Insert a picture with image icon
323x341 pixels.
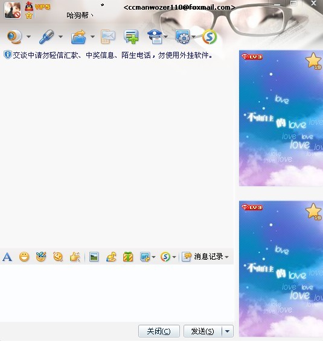point(94,257)
